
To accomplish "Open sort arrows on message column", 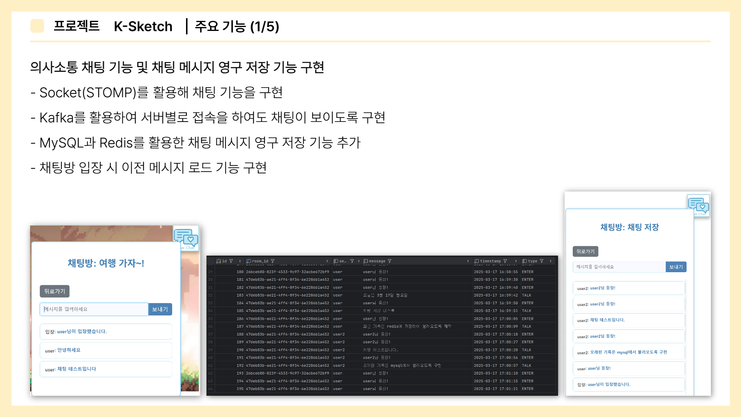I will (x=468, y=261).
